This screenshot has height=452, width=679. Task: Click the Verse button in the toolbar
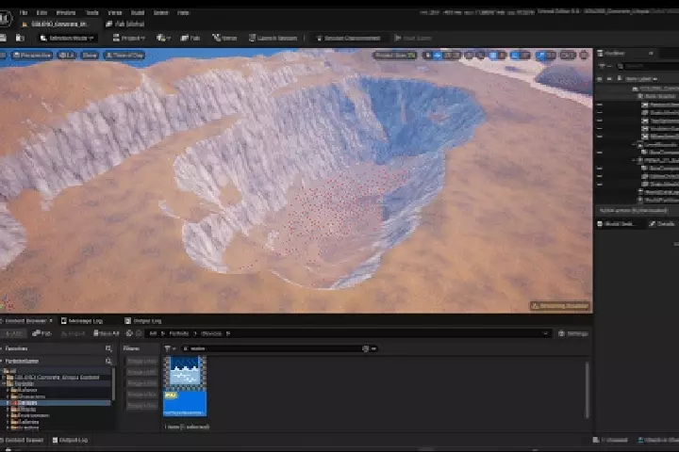point(224,38)
